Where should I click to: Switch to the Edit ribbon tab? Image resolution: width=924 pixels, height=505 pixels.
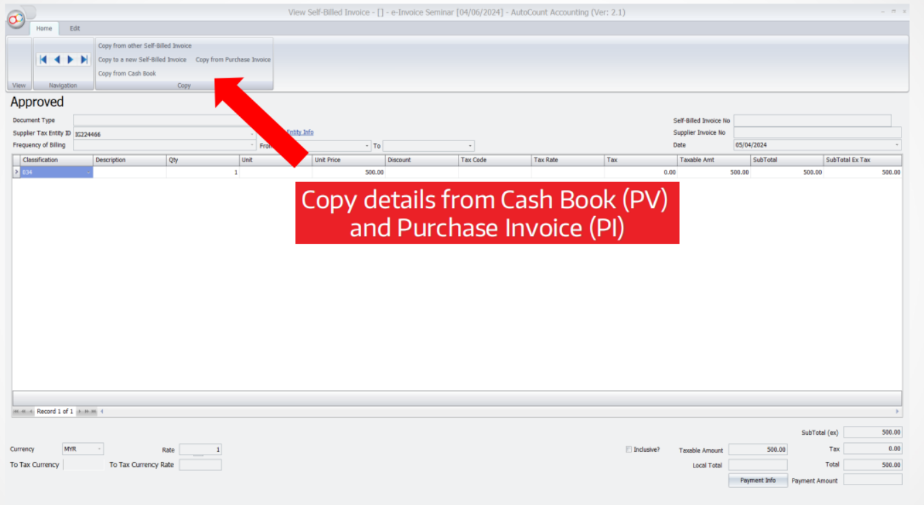[x=75, y=29]
